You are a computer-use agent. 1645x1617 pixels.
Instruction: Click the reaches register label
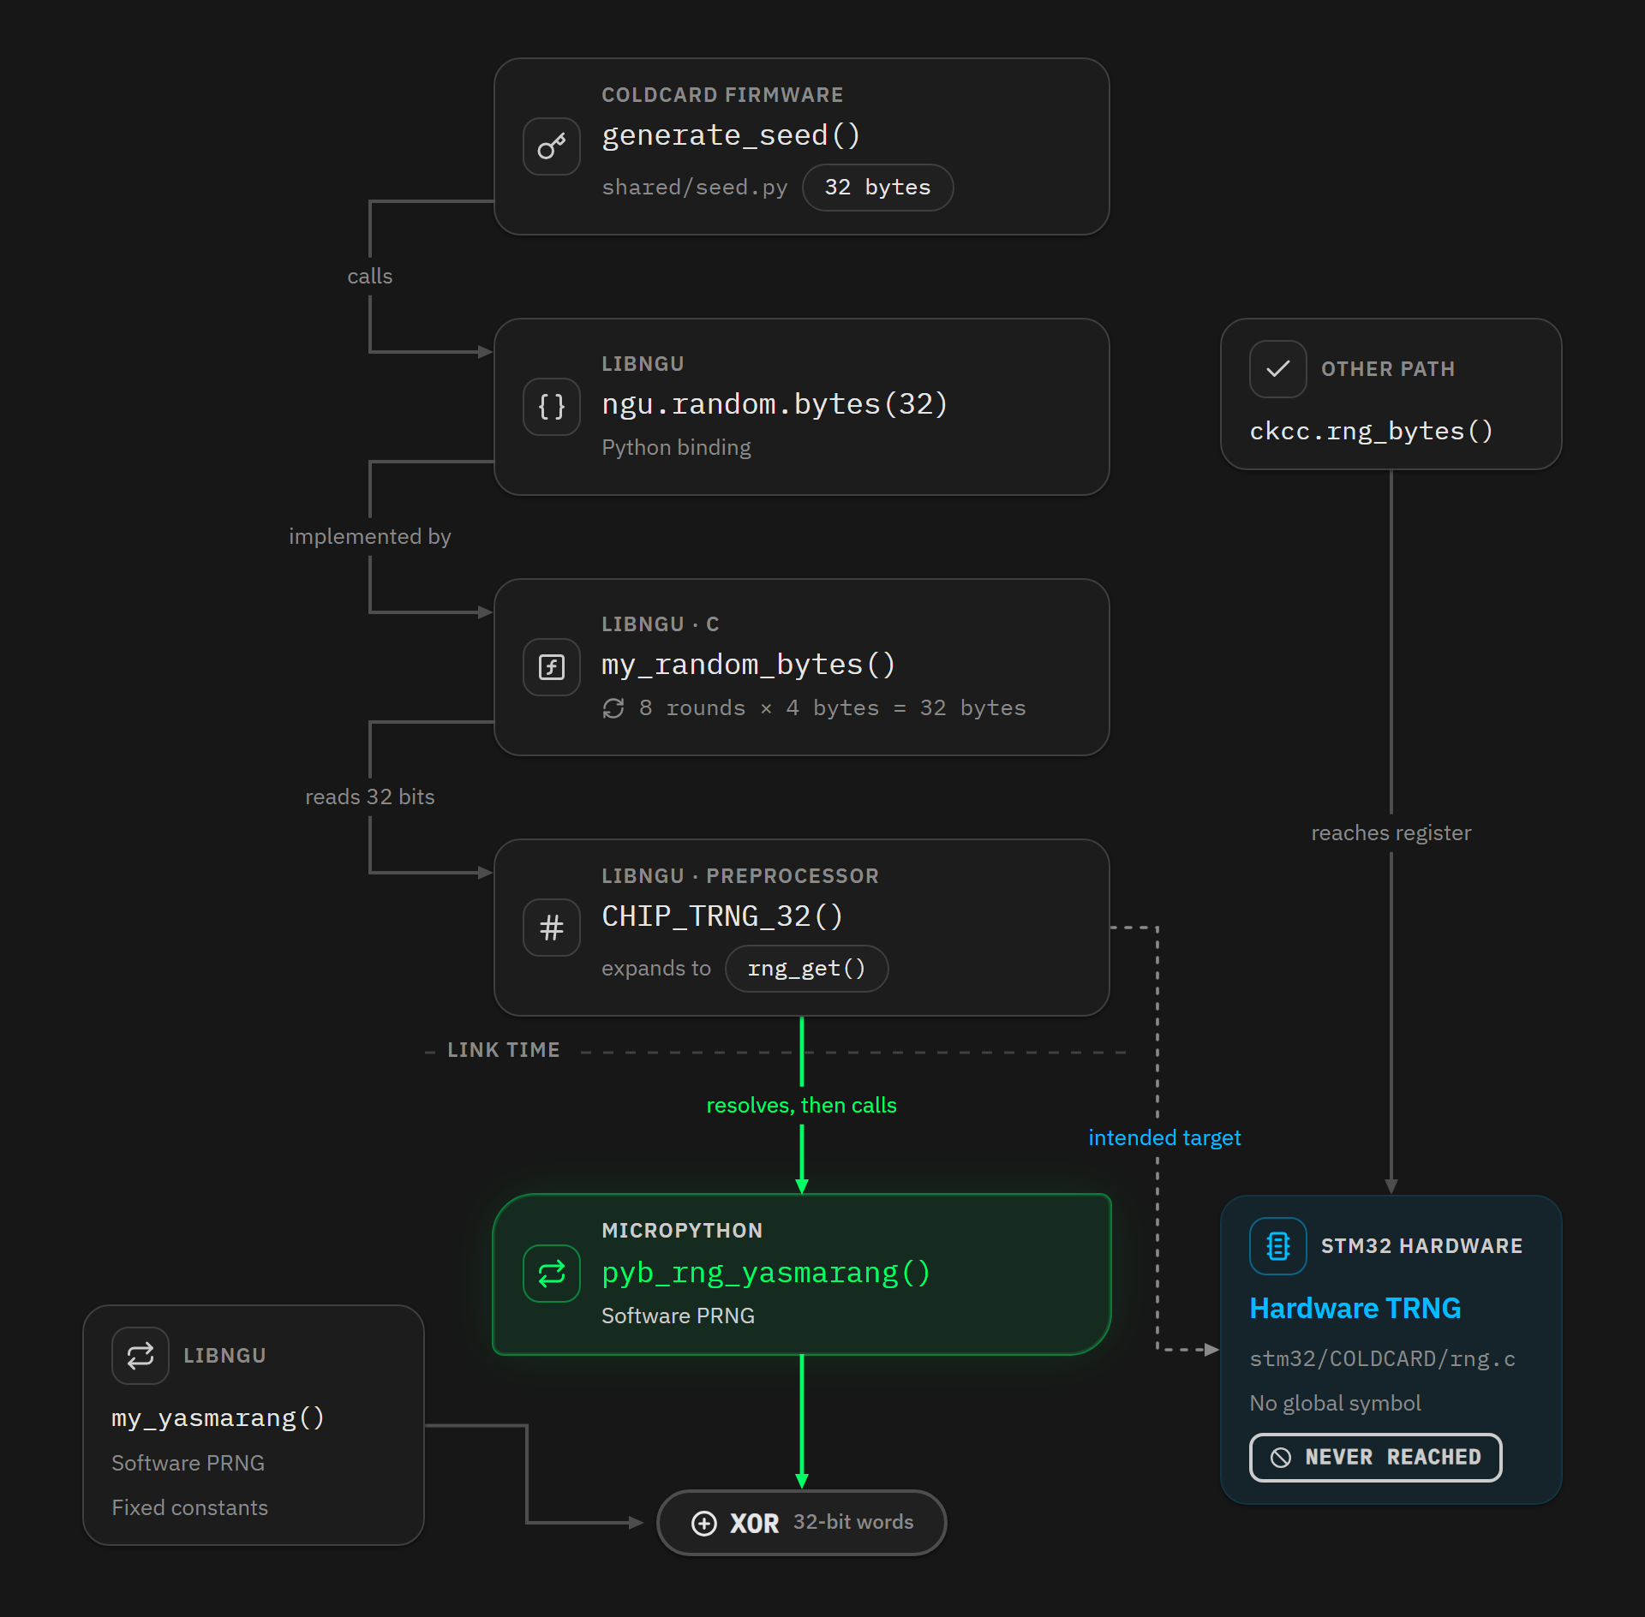tap(1391, 833)
